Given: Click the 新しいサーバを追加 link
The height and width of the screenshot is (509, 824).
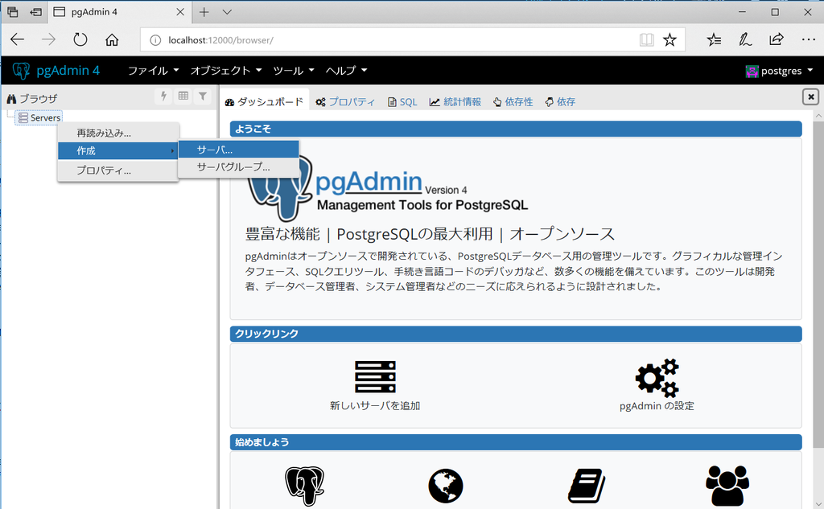Looking at the screenshot, I should tap(376, 406).
